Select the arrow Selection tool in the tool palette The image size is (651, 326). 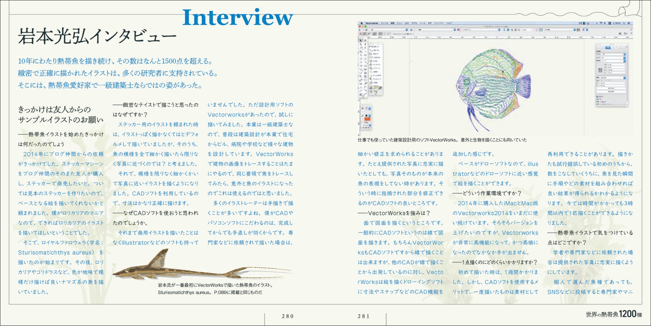pyautogui.click(x=361, y=41)
